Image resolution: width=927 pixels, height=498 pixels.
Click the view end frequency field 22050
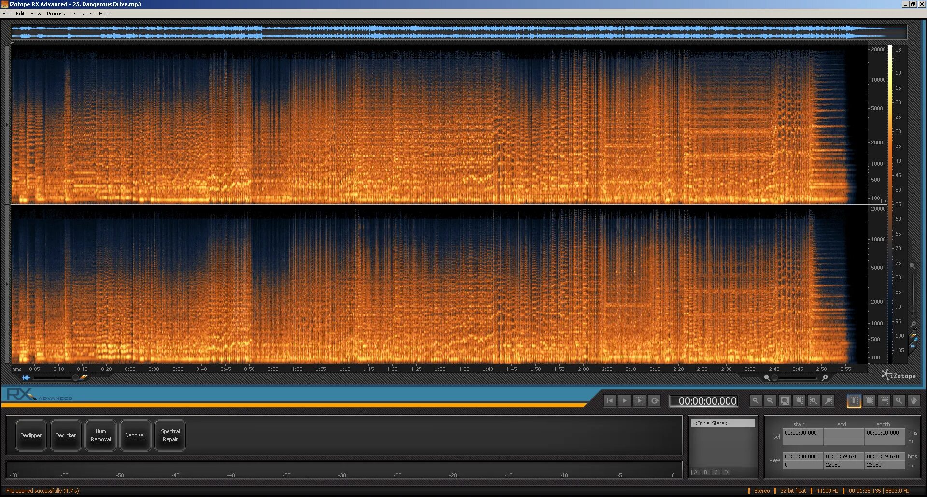844,465
